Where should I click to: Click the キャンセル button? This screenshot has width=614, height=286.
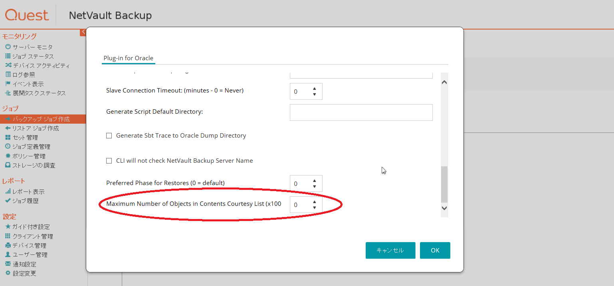(x=390, y=250)
